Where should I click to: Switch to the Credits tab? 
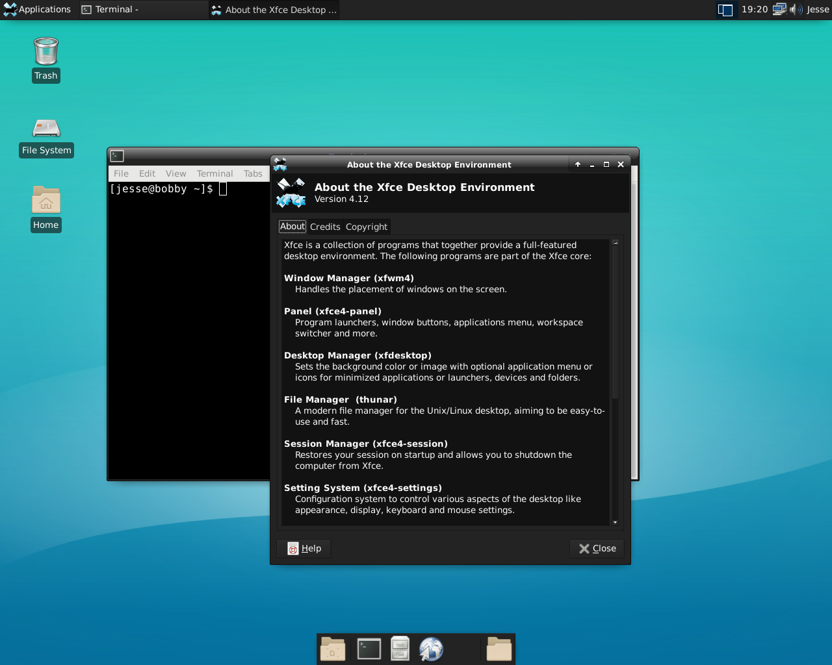(325, 227)
